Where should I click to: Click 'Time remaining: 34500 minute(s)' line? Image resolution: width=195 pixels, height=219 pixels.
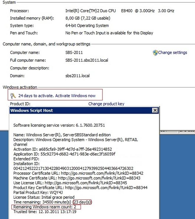(x=53, y=202)
